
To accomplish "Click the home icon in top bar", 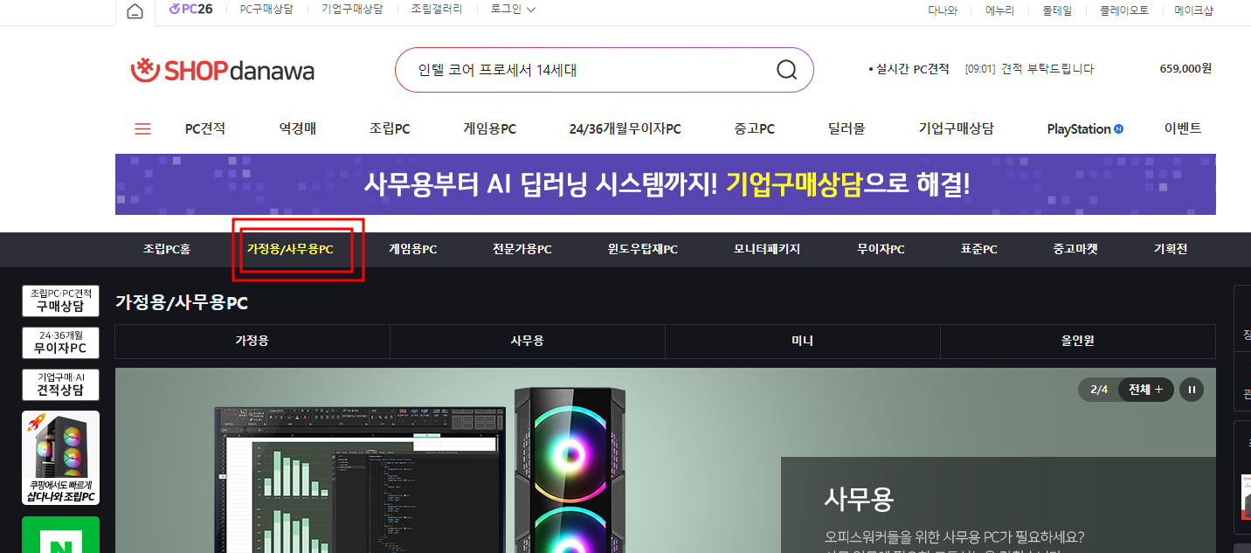I will point(135,11).
